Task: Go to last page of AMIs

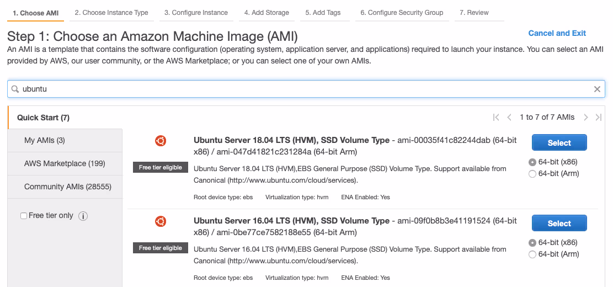Action: pyautogui.click(x=599, y=118)
